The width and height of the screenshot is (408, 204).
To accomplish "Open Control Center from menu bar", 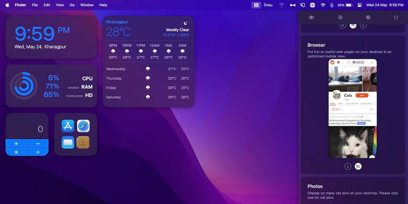I will coord(360,5).
